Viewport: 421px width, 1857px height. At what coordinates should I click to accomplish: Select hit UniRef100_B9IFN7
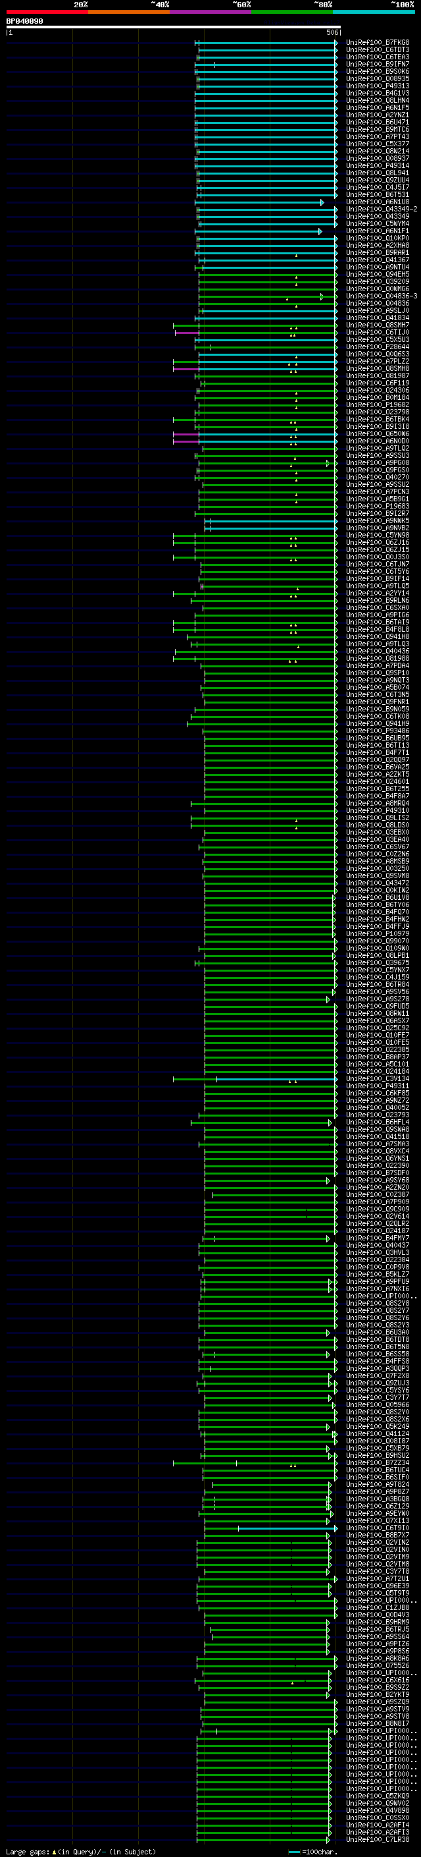point(377,64)
